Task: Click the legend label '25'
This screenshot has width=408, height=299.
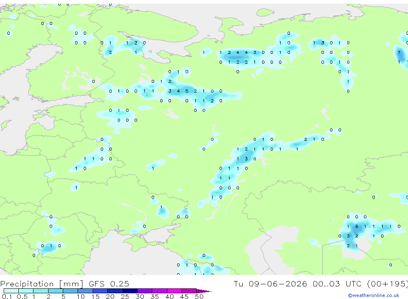Action: [x=125, y=297]
